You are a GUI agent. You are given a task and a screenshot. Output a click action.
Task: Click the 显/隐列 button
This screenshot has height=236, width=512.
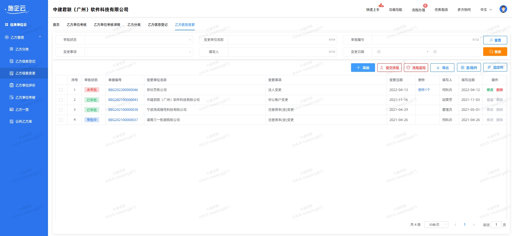pos(469,68)
